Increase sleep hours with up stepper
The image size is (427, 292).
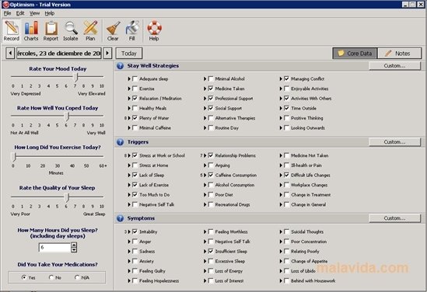74,245
